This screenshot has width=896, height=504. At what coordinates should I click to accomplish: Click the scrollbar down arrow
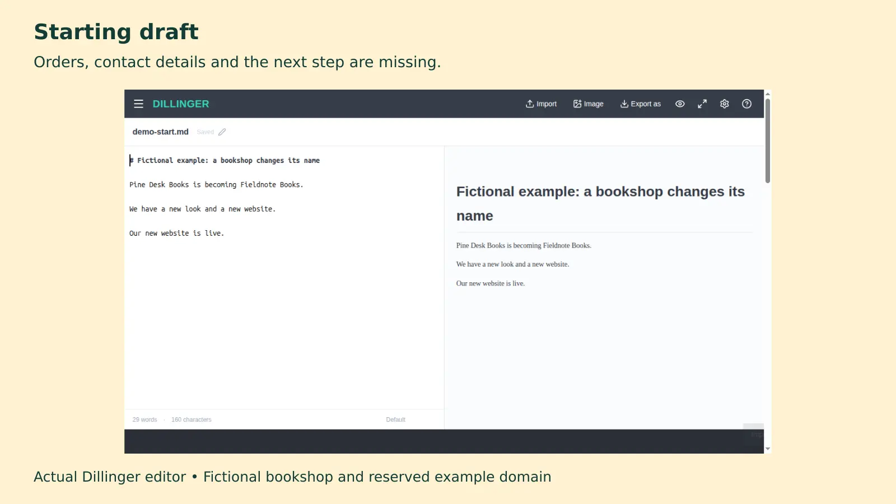768,449
